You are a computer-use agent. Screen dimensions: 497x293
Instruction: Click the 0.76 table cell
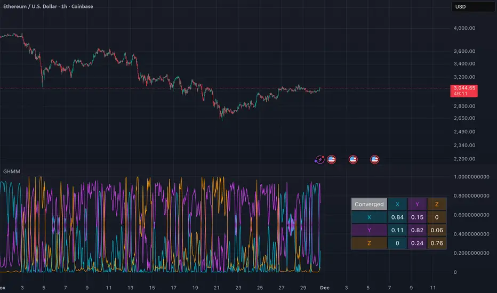tap(437, 243)
